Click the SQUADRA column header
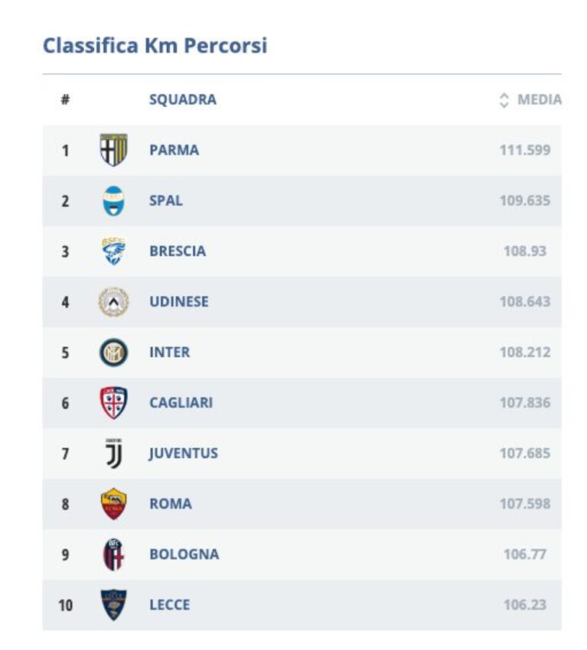Viewport: 587px width, 650px height. click(x=183, y=99)
